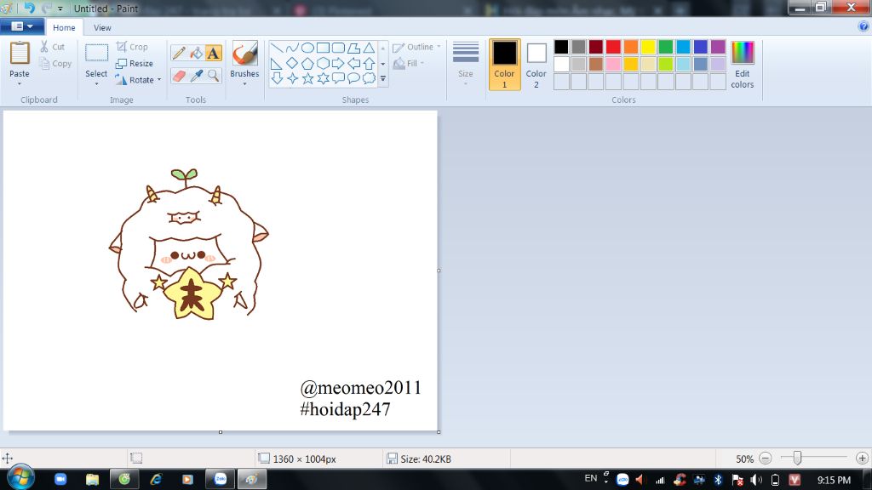The height and width of the screenshot is (490, 872).
Task: Choose the Cloud callout shape
Action: pos(369,78)
